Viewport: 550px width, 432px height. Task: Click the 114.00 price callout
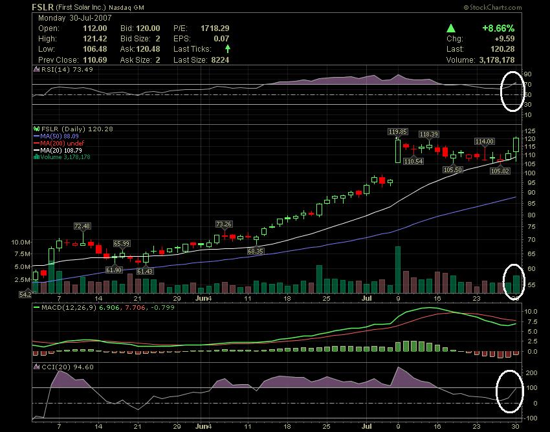(485, 142)
